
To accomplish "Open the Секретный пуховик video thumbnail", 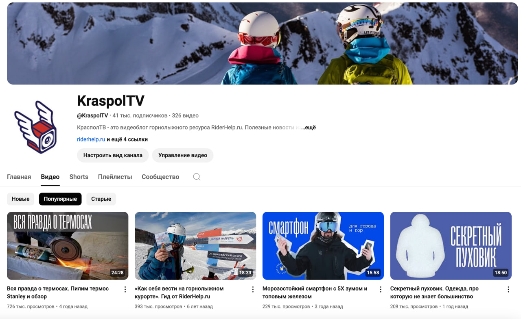I will 451,246.
